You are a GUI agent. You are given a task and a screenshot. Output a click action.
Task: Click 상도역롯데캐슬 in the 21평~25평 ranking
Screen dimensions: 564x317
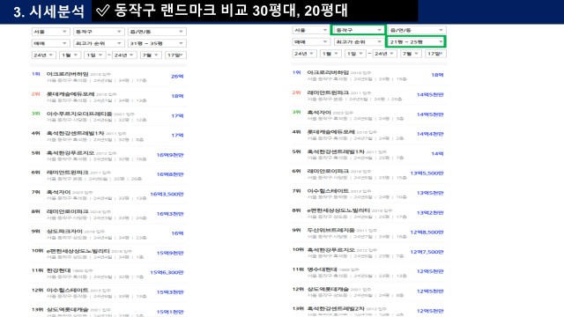click(328, 289)
